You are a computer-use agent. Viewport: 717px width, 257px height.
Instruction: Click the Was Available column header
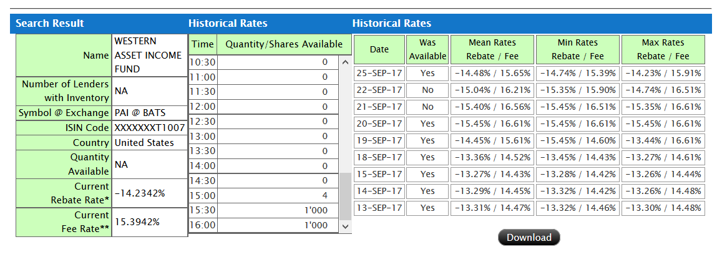point(427,49)
